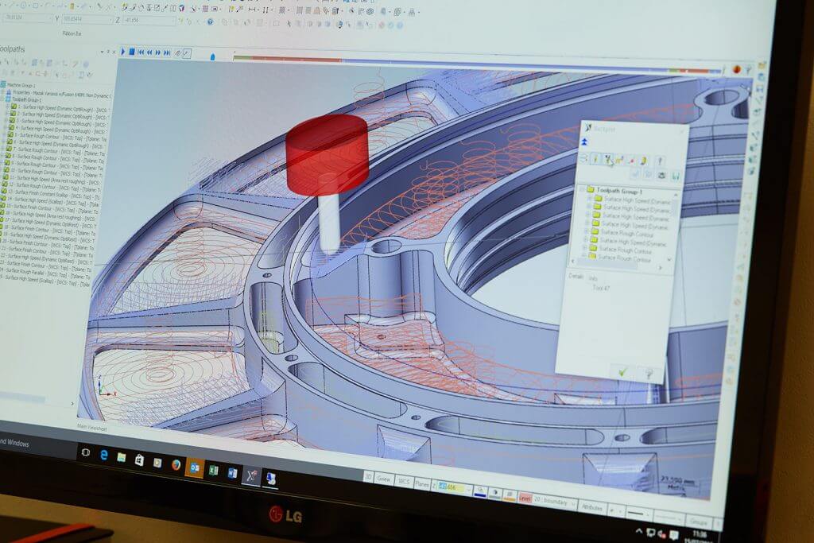Open Firefox from the taskbar
The image size is (814, 543).
[x=176, y=464]
